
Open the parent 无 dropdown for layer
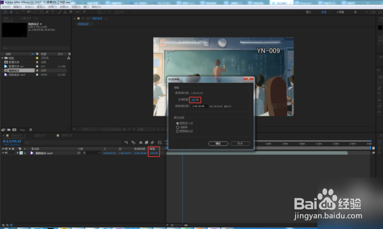coord(92,153)
